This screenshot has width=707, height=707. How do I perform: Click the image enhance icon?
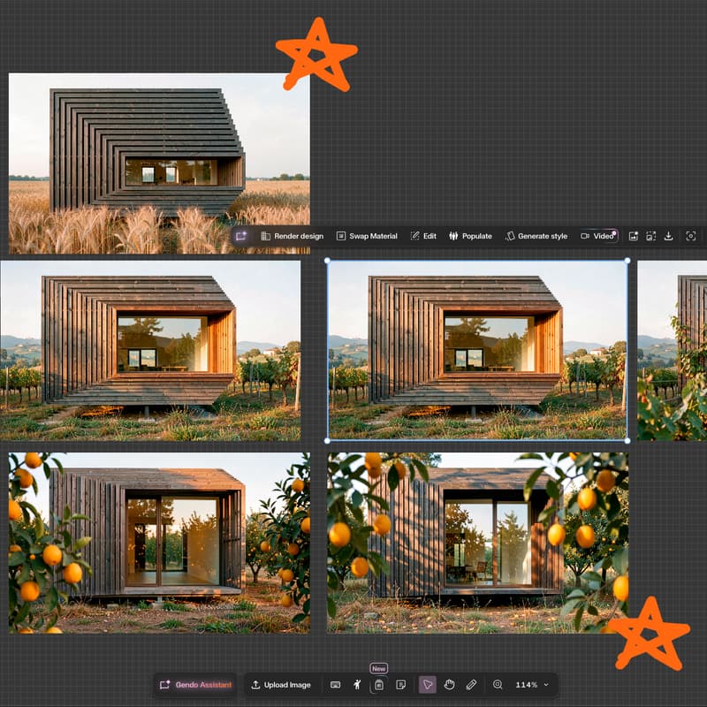[633, 236]
